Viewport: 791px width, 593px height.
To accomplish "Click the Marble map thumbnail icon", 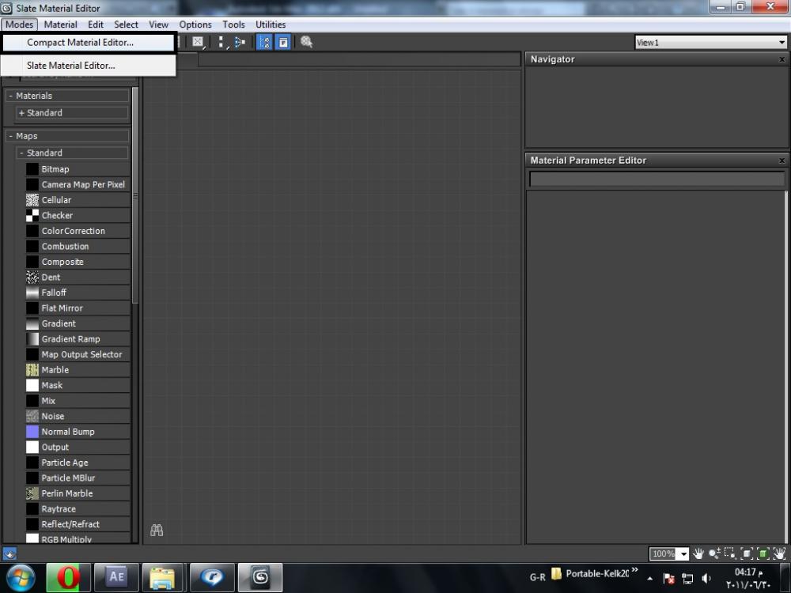I will click(32, 370).
